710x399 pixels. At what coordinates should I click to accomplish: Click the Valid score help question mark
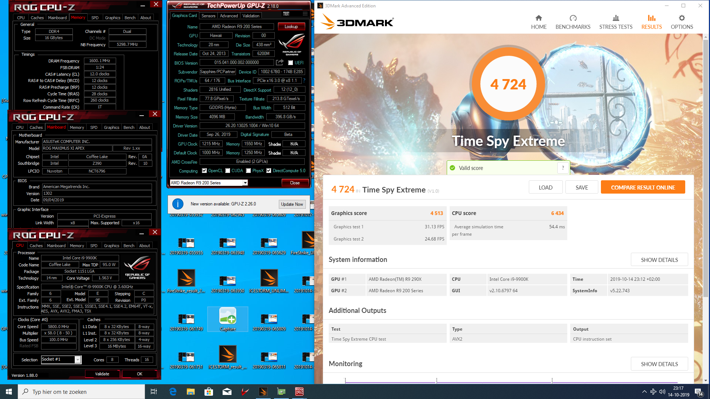[563, 168]
